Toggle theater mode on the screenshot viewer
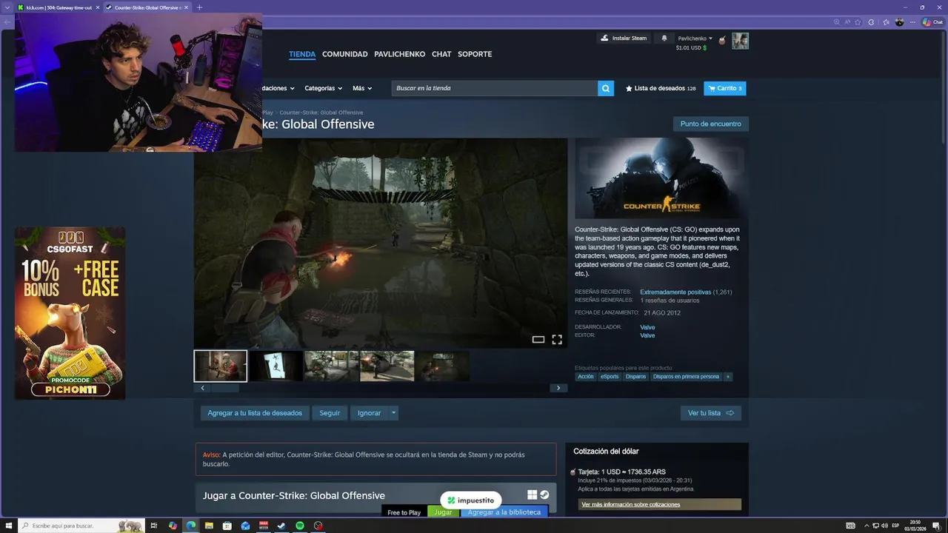948x533 pixels. click(x=538, y=340)
